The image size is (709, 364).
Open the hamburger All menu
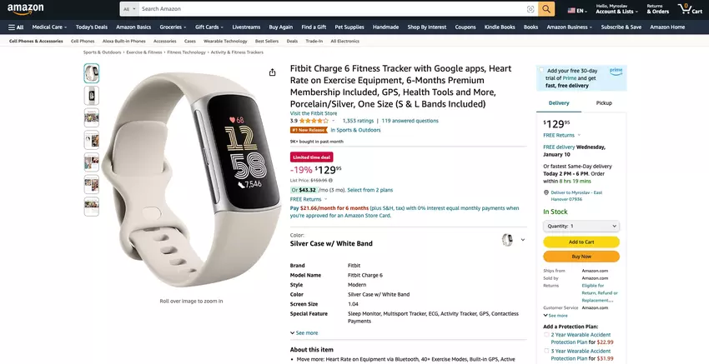pyautogui.click(x=16, y=27)
